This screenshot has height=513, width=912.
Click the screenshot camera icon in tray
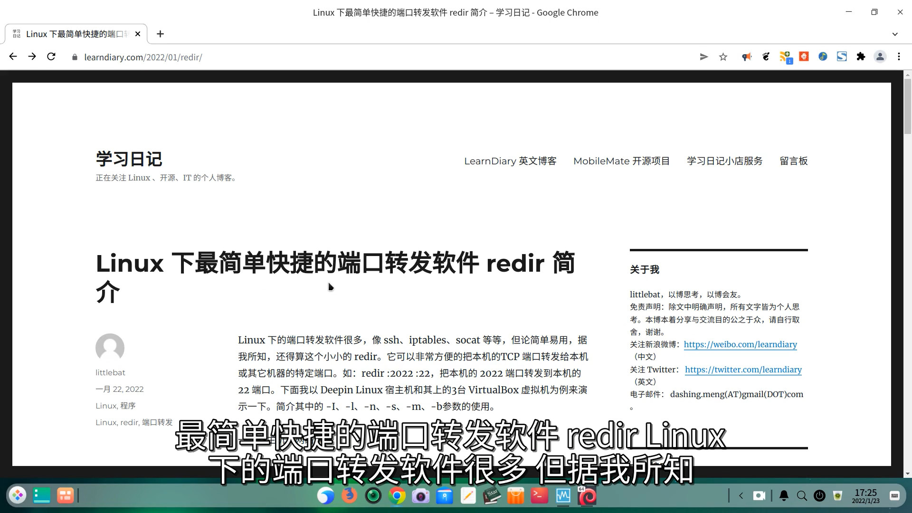(x=759, y=495)
